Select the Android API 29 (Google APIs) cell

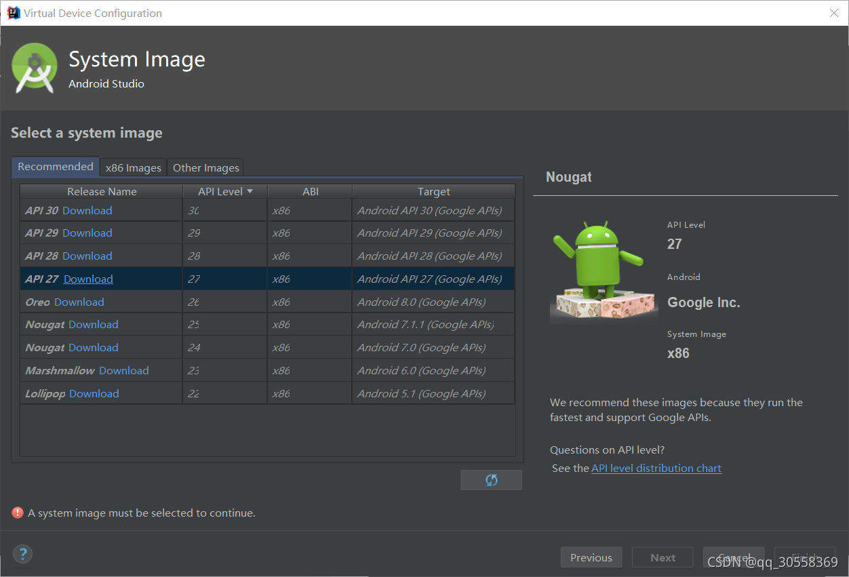(433, 233)
